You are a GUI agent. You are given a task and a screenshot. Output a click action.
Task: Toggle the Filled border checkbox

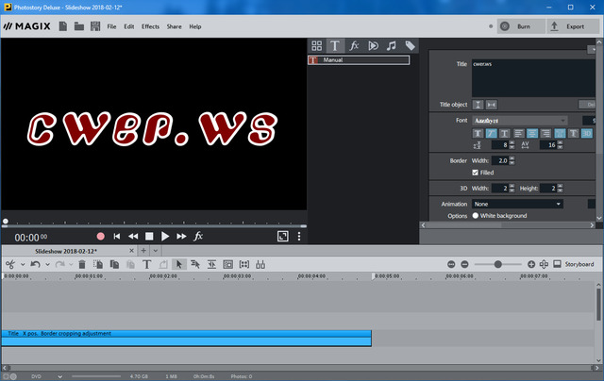pyautogui.click(x=476, y=173)
